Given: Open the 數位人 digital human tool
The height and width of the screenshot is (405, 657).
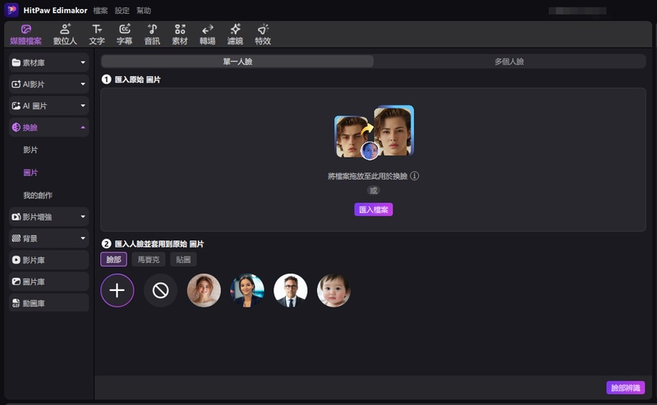Looking at the screenshot, I should 65,34.
